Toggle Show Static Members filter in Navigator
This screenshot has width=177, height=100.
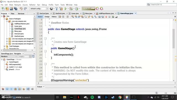click(11, 89)
